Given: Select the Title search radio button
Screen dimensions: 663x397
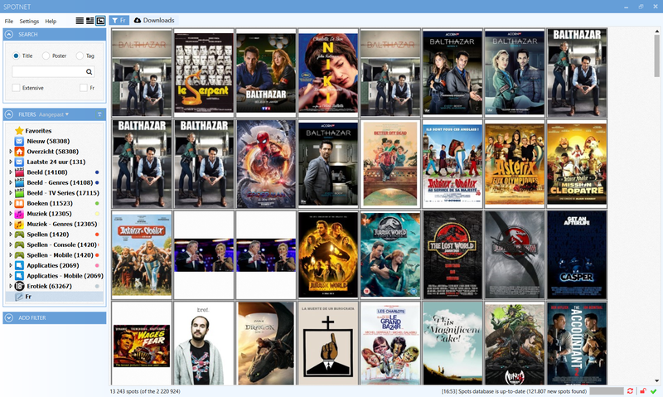Looking at the screenshot, I should (16, 56).
